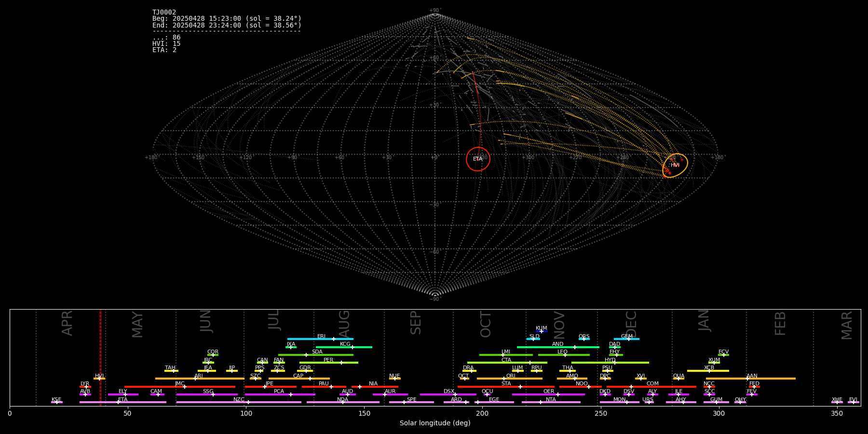
Task: Click the ORS shower label in the timeline
Action: [x=584, y=336]
